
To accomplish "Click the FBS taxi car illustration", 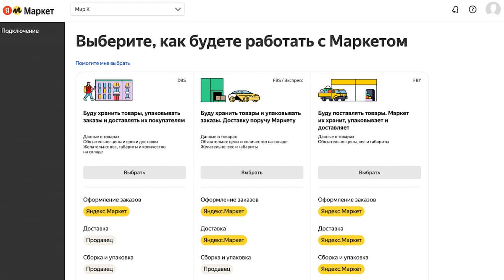I will click(x=244, y=97).
